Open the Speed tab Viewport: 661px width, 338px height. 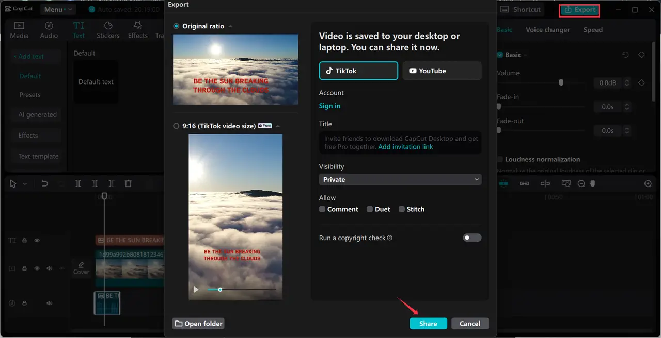click(x=593, y=30)
